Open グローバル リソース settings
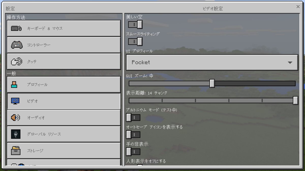 [64, 134]
